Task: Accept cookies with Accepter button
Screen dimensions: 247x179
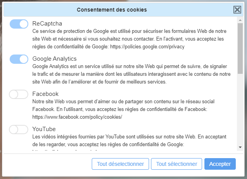Action: click(x=220, y=164)
